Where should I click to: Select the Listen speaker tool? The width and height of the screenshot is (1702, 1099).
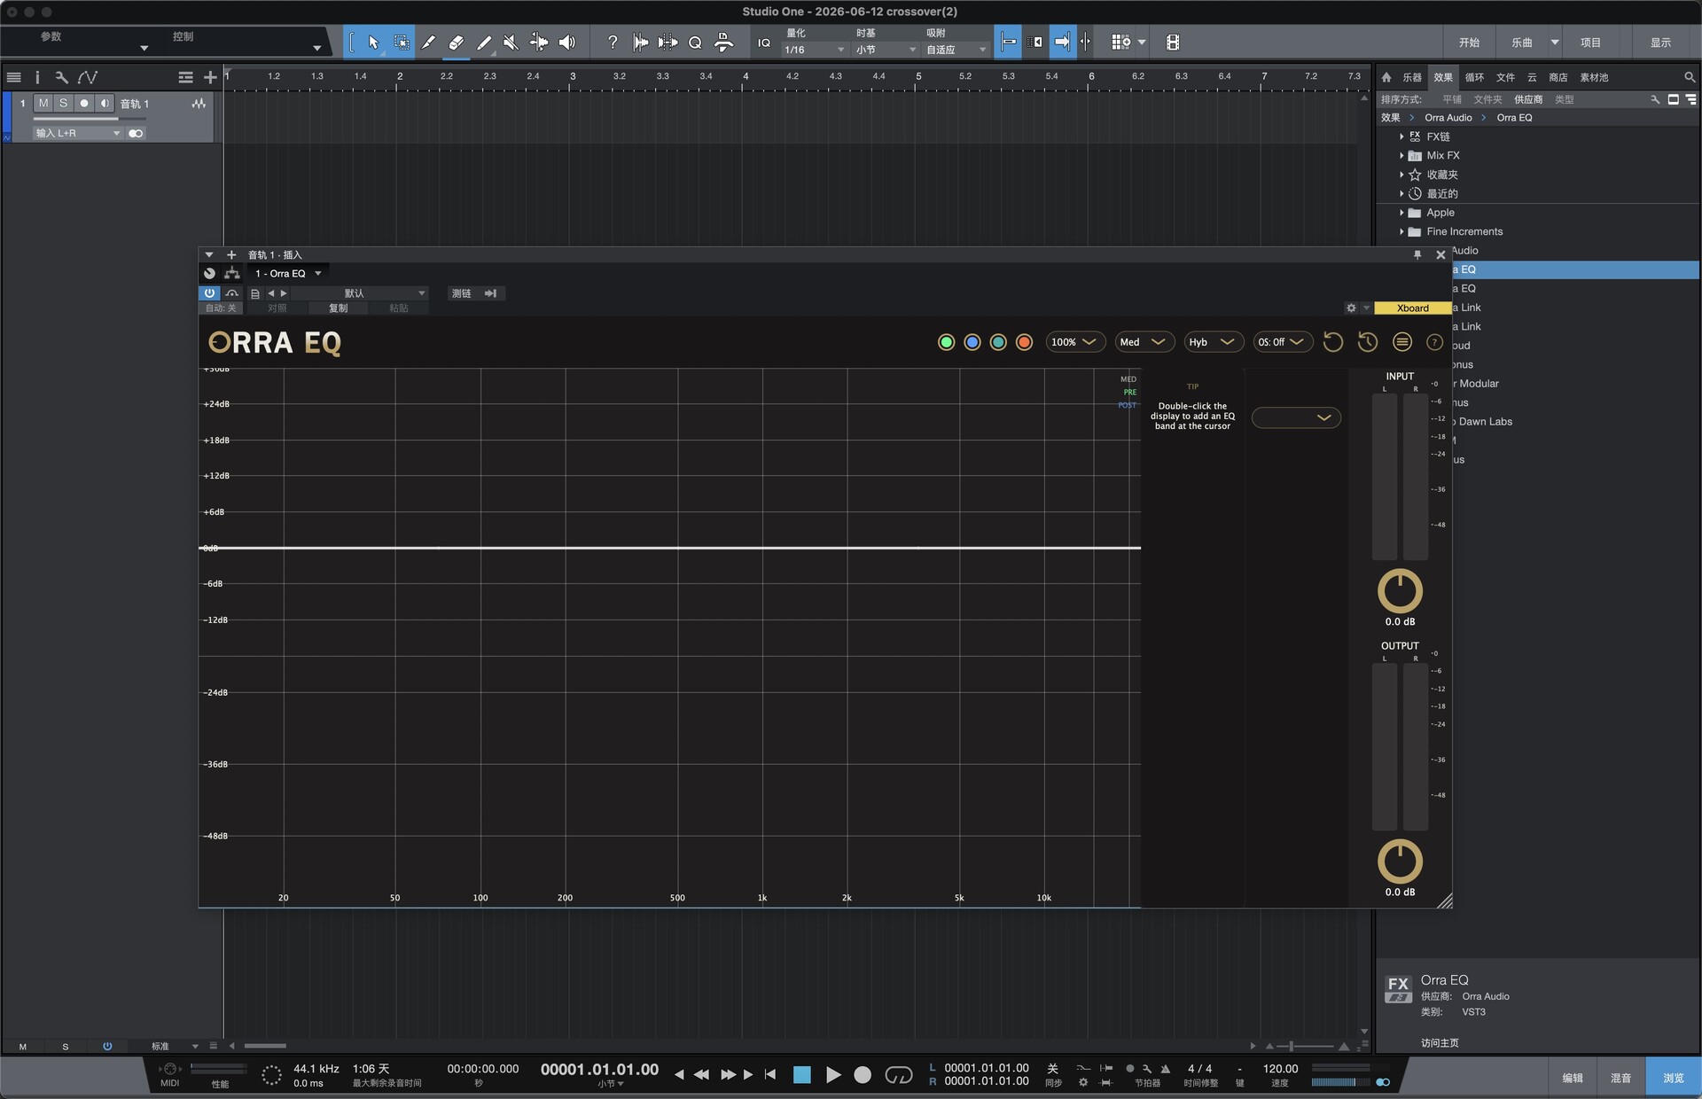pyautogui.click(x=566, y=42)
